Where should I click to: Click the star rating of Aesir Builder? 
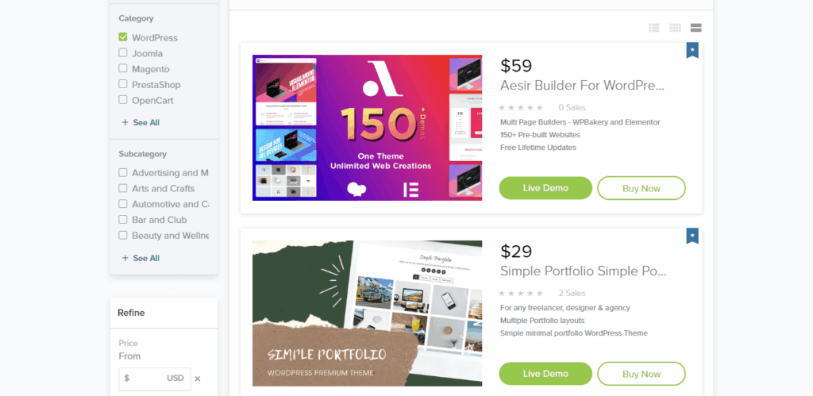click(x=521, y=108)
